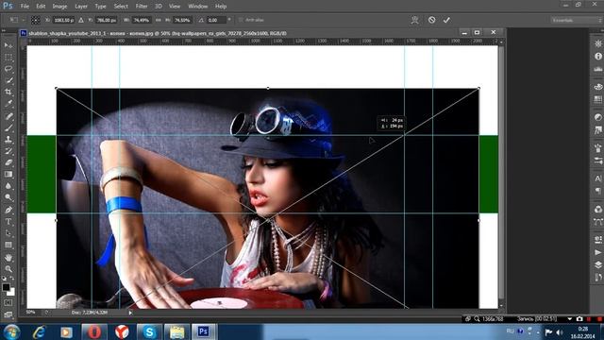604x340 pixels.
Task: Open the Image menu
Action: (x=59, y=7)
